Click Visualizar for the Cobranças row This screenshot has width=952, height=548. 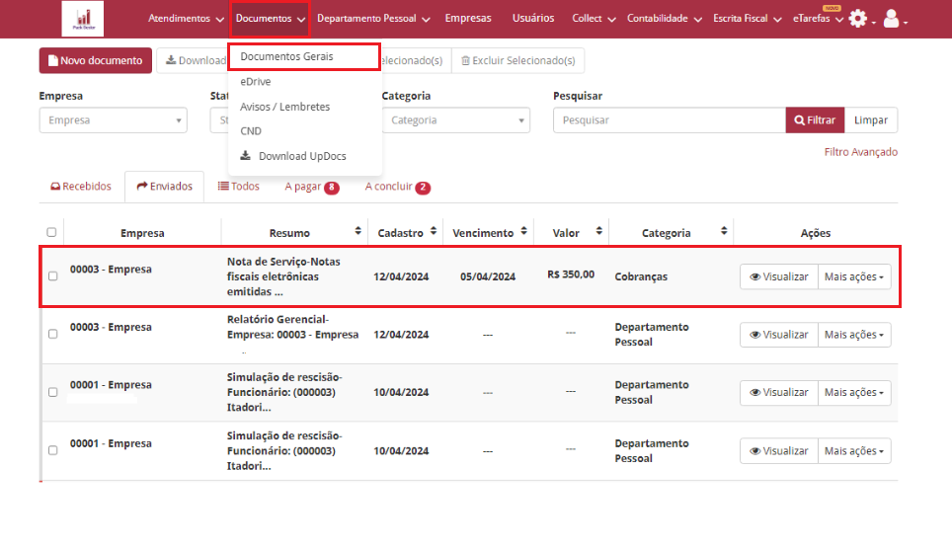[778, 277]
